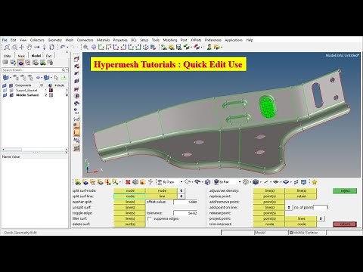Click the highlighted component view icon under browser tabs
The height and width of the screenshot is (272, 363).
[20, 63]
